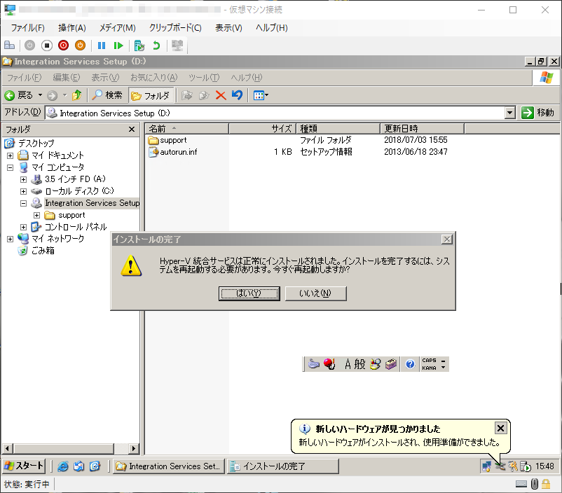Click the Start VM power icon

click(29, 46)
